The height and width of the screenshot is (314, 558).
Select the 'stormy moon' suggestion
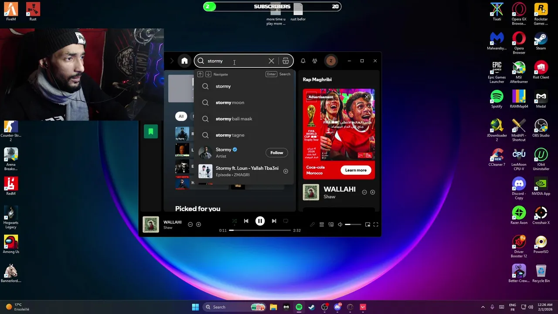[x=244, y=102]
